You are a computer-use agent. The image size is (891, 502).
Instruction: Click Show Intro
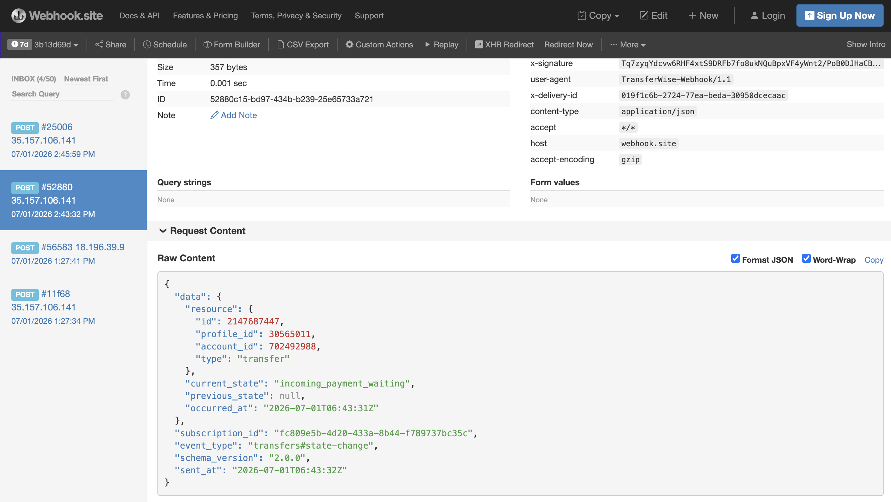(x=866, y=44)
